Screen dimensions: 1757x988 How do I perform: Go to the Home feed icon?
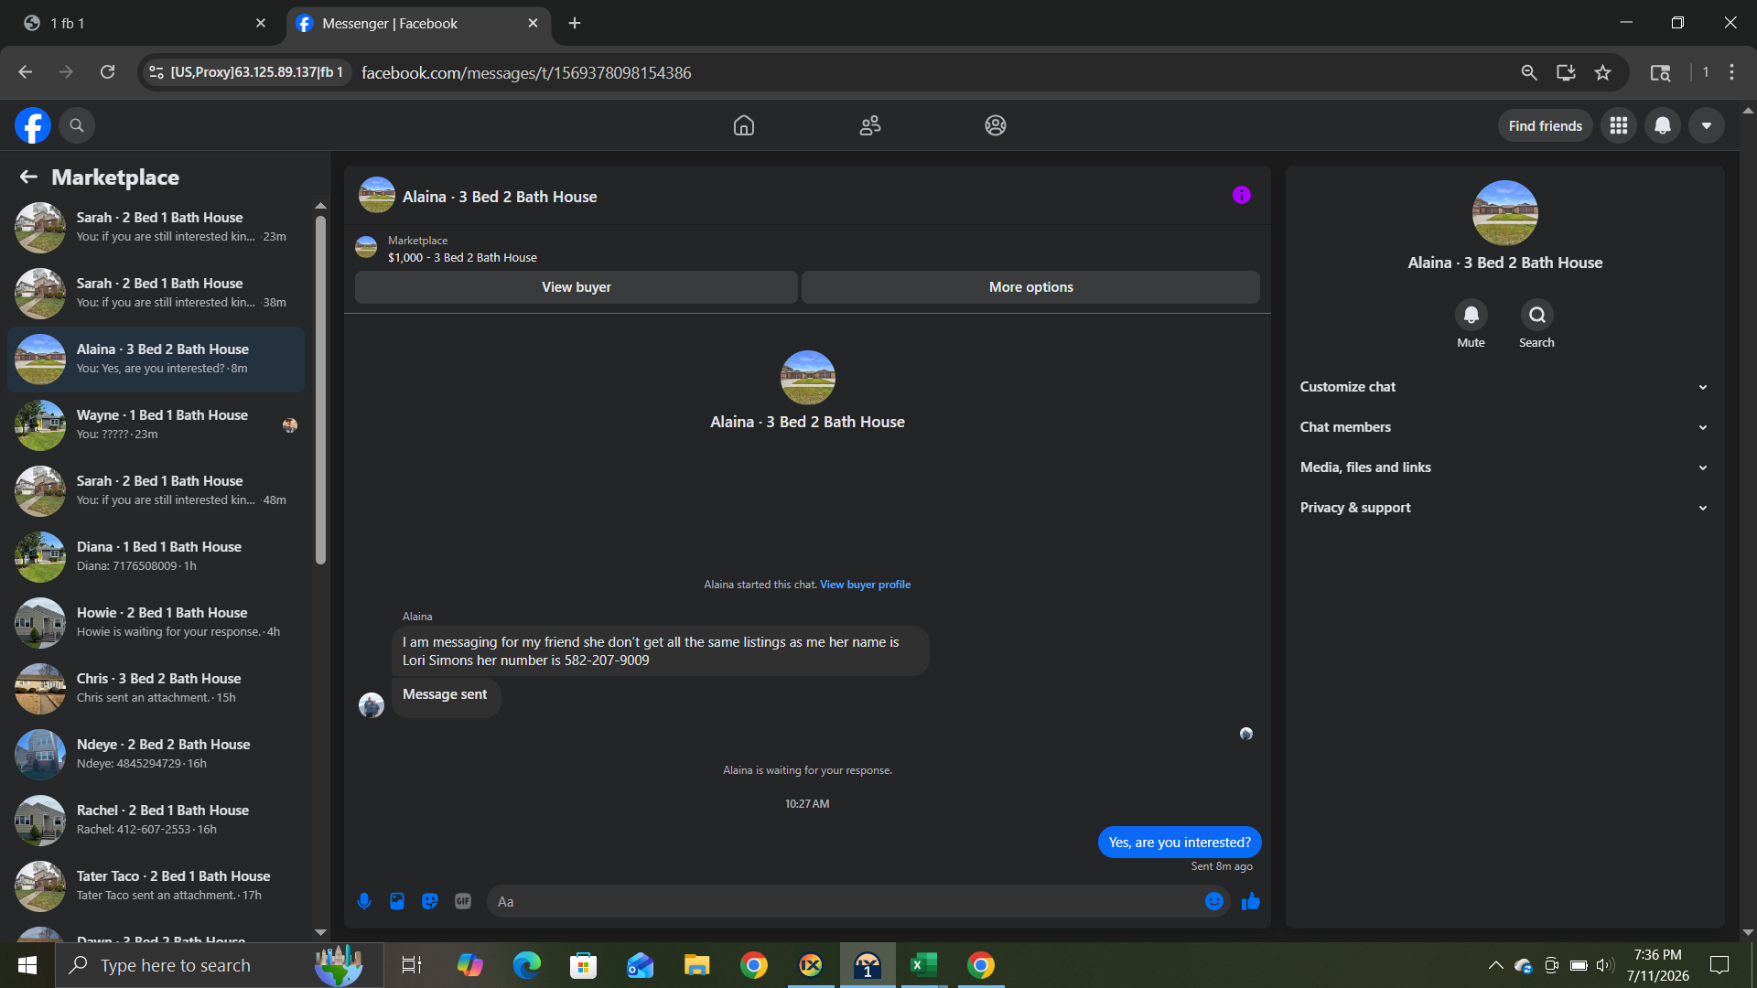coord(744,125)
